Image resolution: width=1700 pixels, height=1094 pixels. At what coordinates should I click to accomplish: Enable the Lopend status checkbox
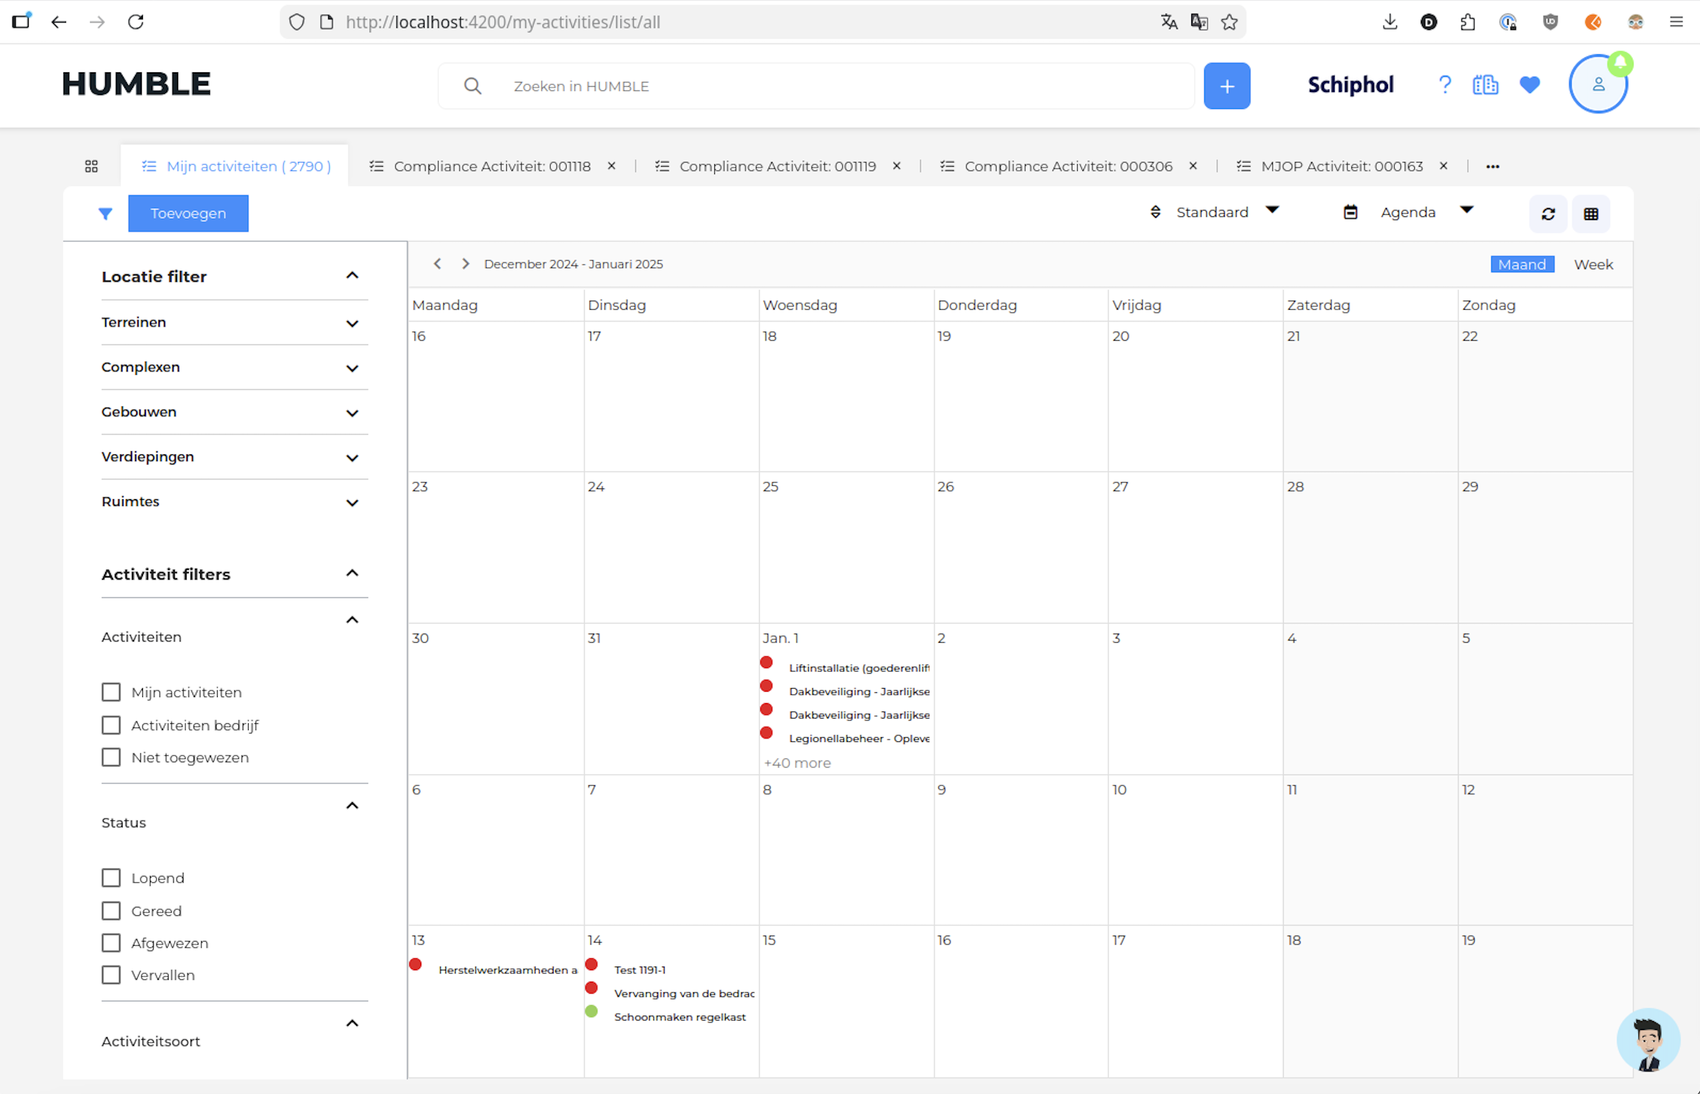(x=112, y=878)
